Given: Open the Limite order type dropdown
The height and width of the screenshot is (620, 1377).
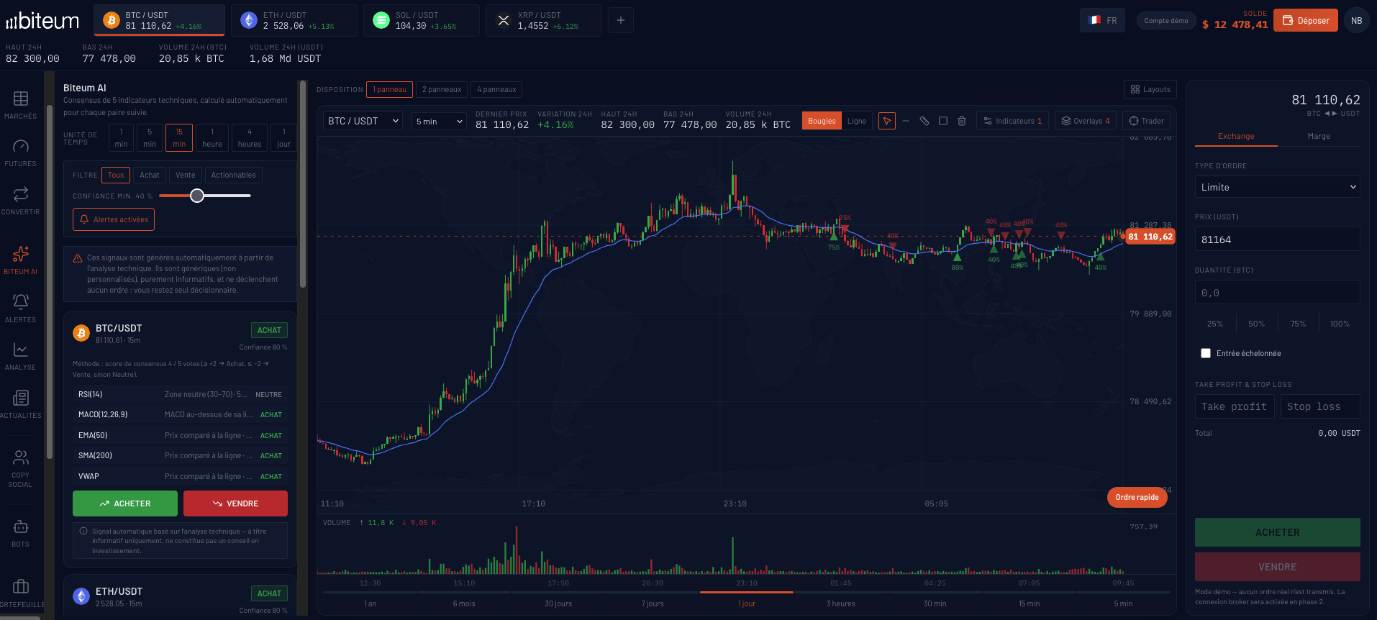Looking at the screenshot, I should coord(1278,187).
